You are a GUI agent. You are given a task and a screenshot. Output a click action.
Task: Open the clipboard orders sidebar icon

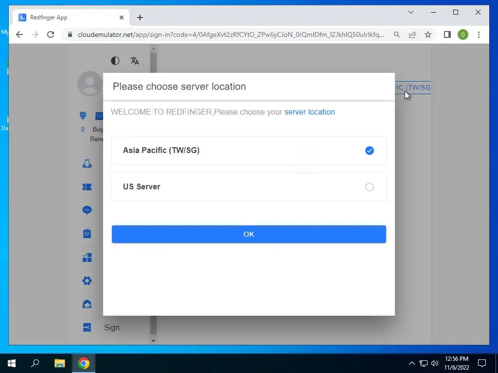click(x=87, y=234)
